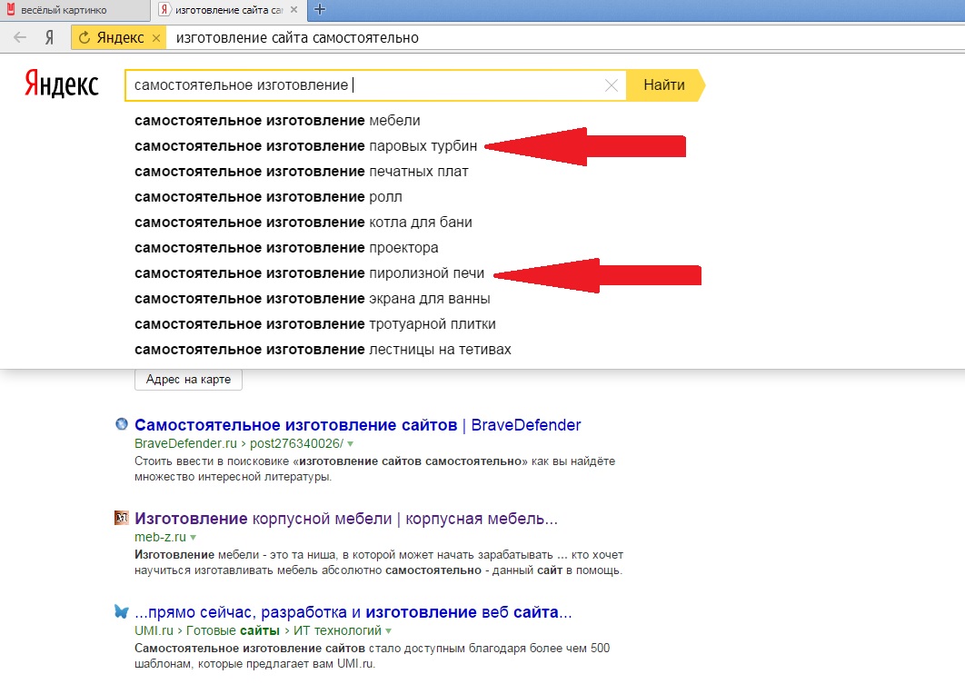The image size is (965, 684).
Task: Click the Адрес на карте button
Action: [188, 380]
